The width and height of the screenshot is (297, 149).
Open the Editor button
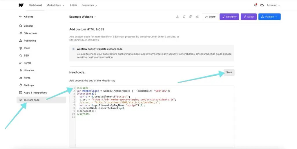coord(249,17)
